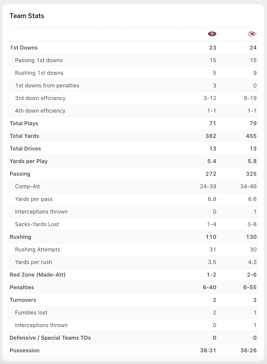Select the Rushing 1st downs label

39,73
